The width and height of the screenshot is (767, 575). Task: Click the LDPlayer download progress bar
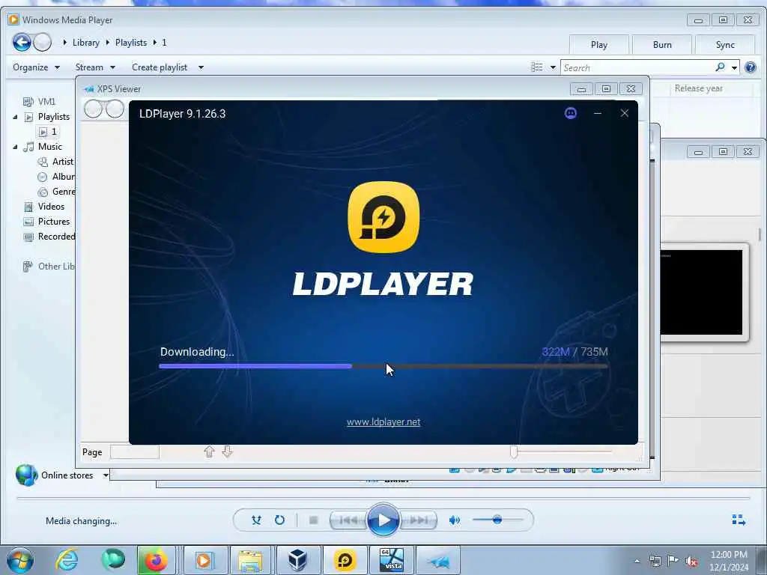click(x=383, y=365)
